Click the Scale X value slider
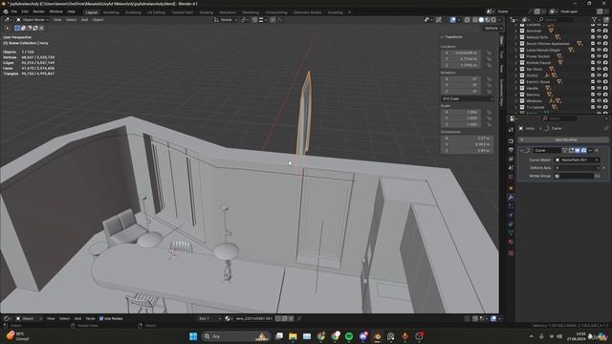Image resolution: width=612 pixels, height=344 pixels. coord(462,112)
